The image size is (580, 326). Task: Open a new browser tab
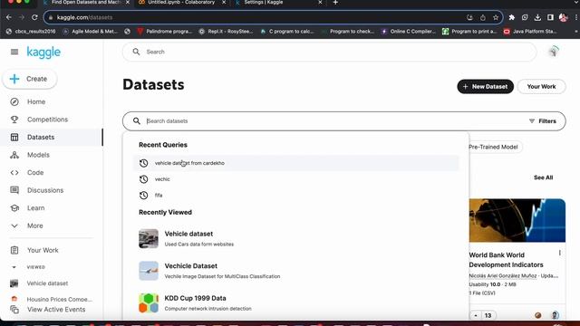335,2
